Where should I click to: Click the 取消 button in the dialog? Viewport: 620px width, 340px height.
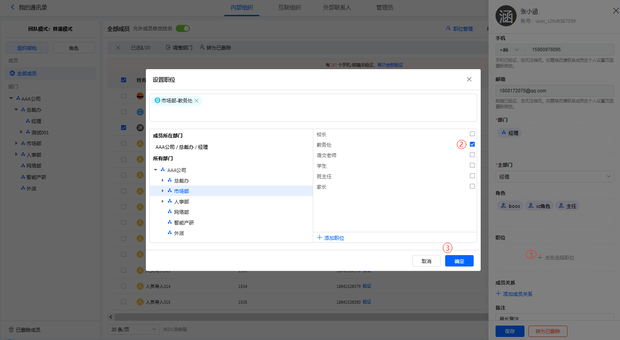426,261
